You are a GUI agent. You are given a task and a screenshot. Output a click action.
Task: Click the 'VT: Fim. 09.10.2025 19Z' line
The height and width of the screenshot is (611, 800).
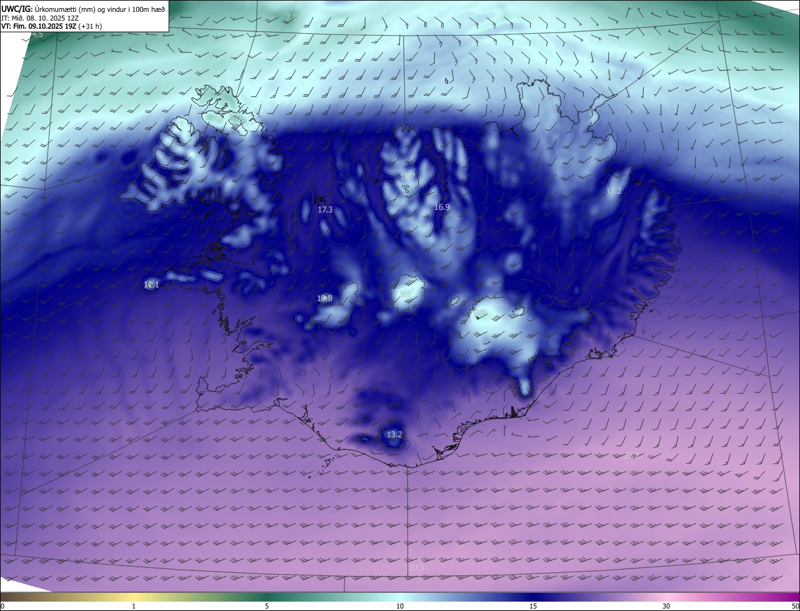tap(39, 26)
